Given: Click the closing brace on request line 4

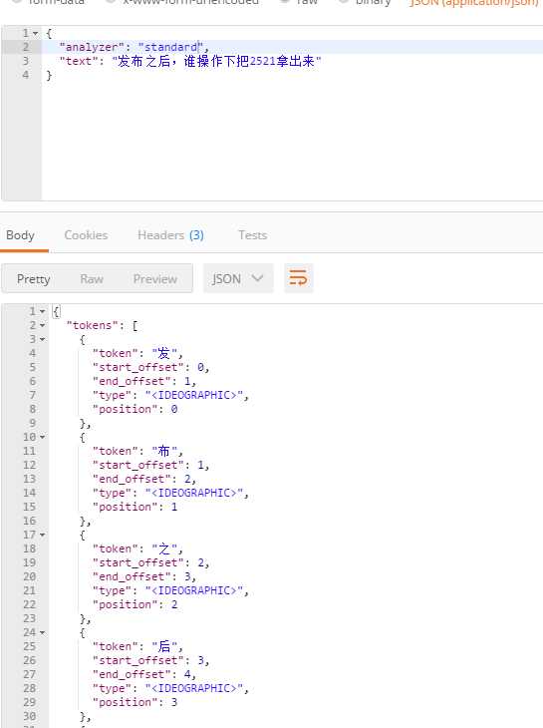Looking at the screenshot, I should (x=49, y=75).
